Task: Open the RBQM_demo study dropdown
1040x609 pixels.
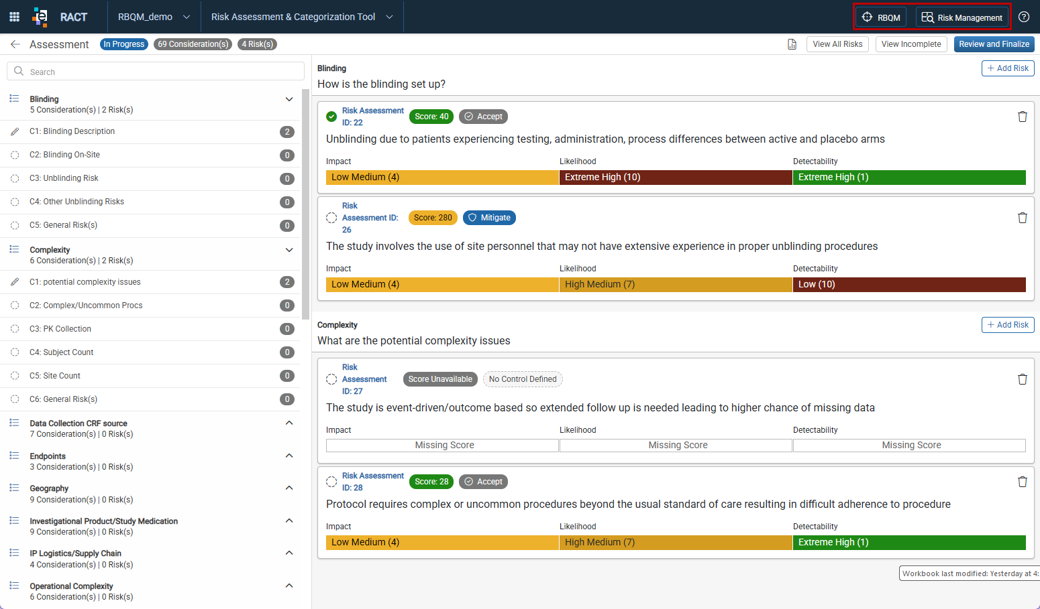Action: [x=154, y=17]
